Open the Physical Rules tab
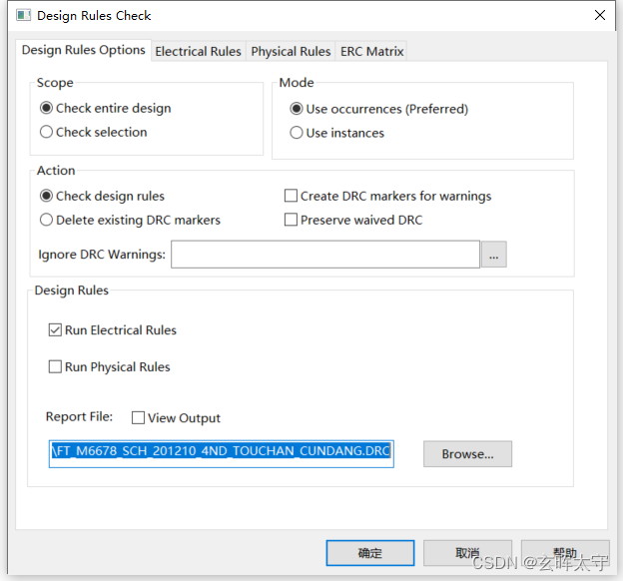The width and height of the screenshot is (623, 581). click(291, 51)
